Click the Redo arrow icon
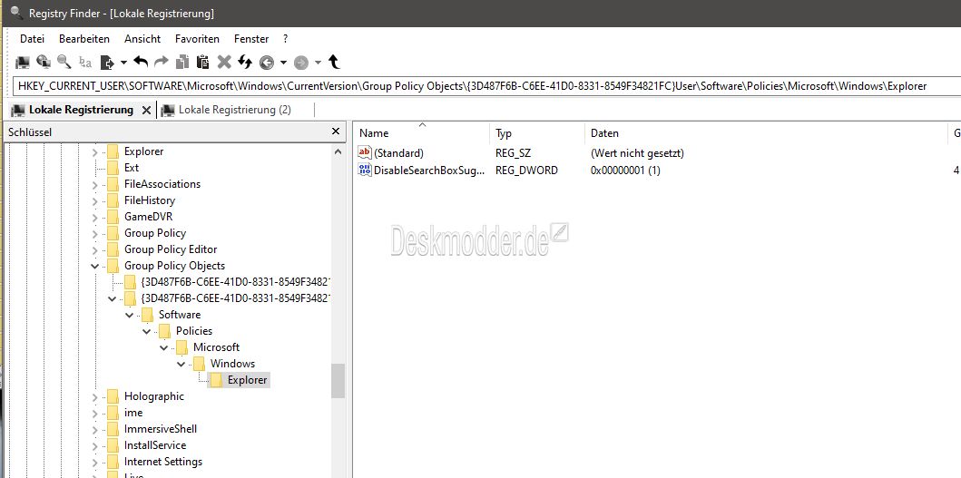Image resolution: width=961 pixels, height=478 pixels. click(162, 62)
